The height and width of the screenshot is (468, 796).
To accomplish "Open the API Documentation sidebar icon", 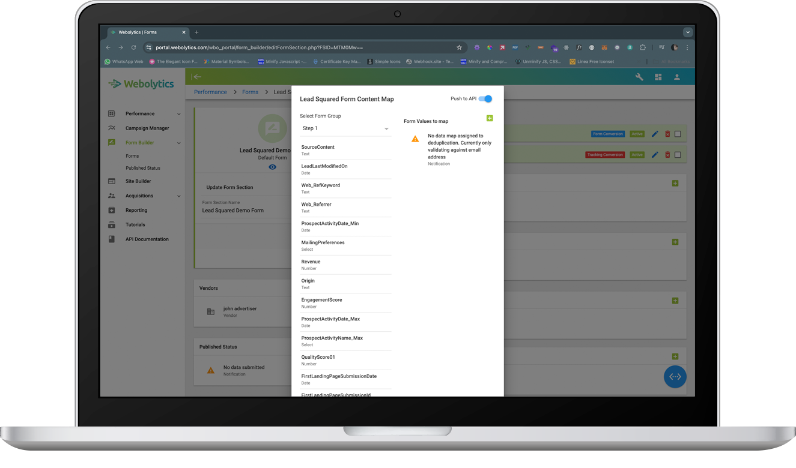I will [x=112, y=239].
